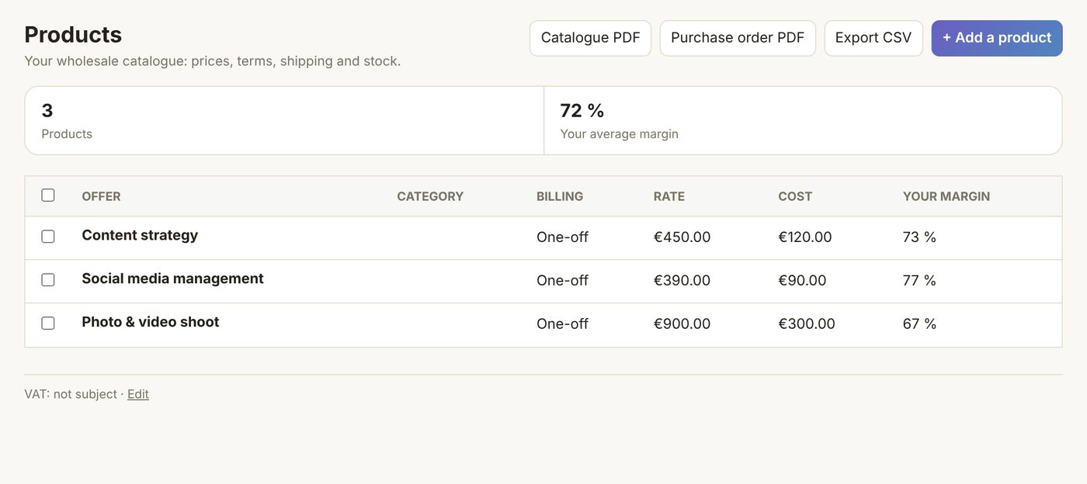Click the 73 % margin value

pos(920,237)
